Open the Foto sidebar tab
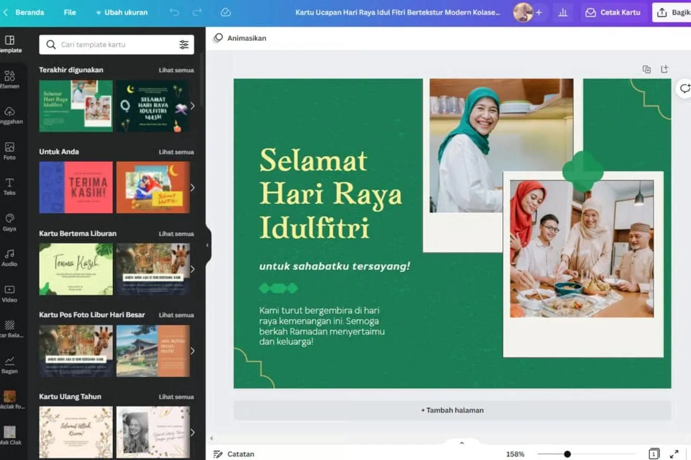 (x=10, y=151)
